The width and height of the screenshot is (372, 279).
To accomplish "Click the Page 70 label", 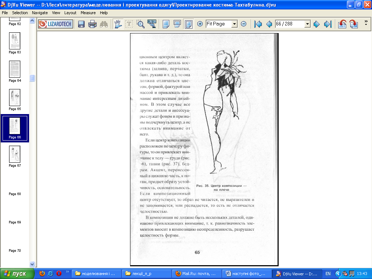I will coord(15,251).
